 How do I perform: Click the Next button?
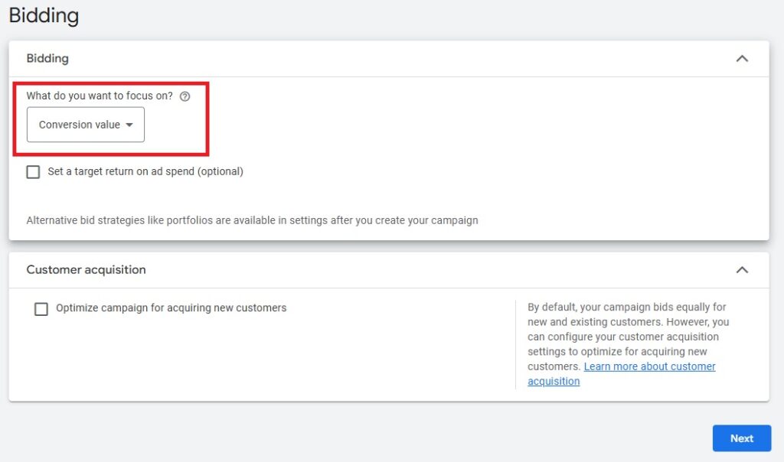click(x=741, y=438)
